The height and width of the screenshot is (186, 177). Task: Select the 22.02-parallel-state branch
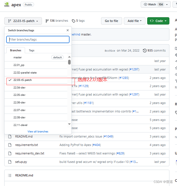(36, 73)
